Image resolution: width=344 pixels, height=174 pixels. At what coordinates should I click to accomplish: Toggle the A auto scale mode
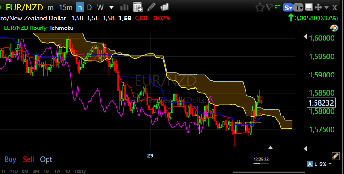point(310,164)
